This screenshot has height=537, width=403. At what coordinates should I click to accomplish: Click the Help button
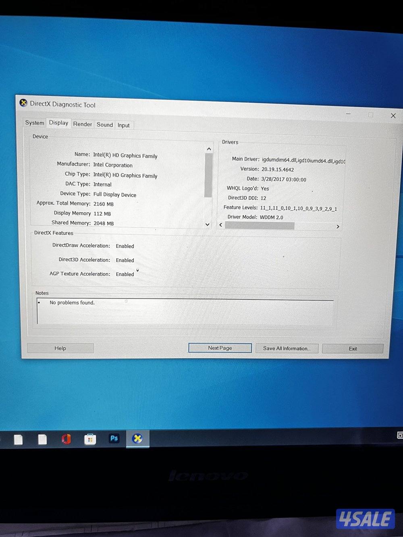[x=60, y=348]
